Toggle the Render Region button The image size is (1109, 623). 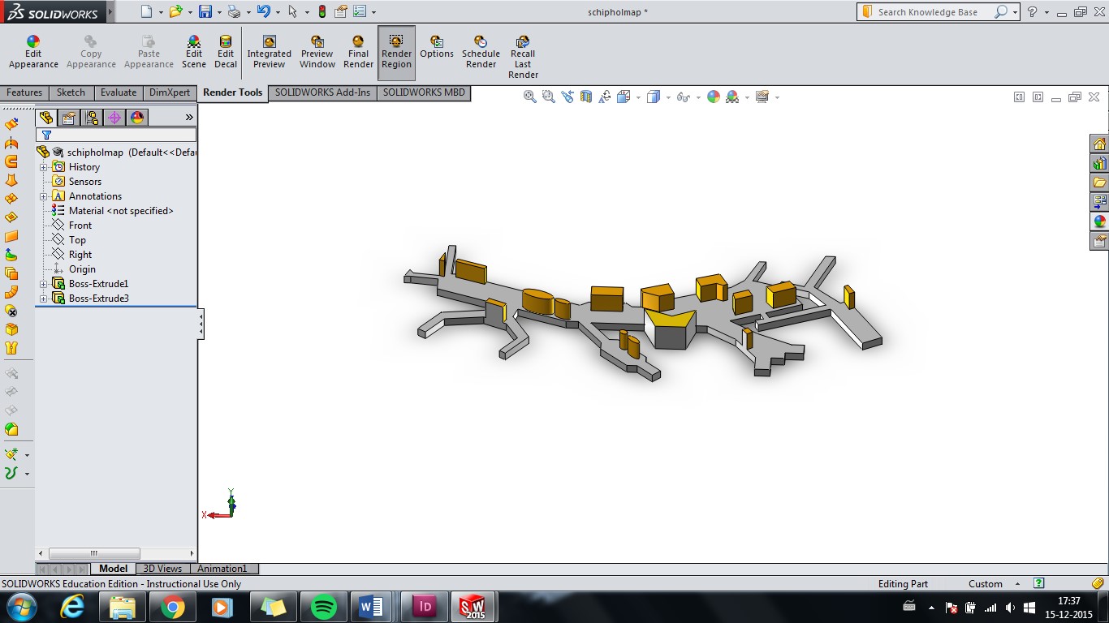(396, 53)
